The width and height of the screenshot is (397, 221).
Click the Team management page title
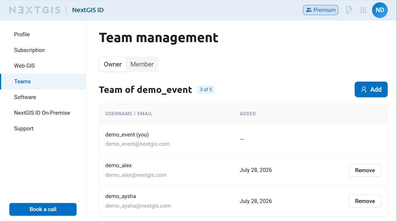[158, 38]
